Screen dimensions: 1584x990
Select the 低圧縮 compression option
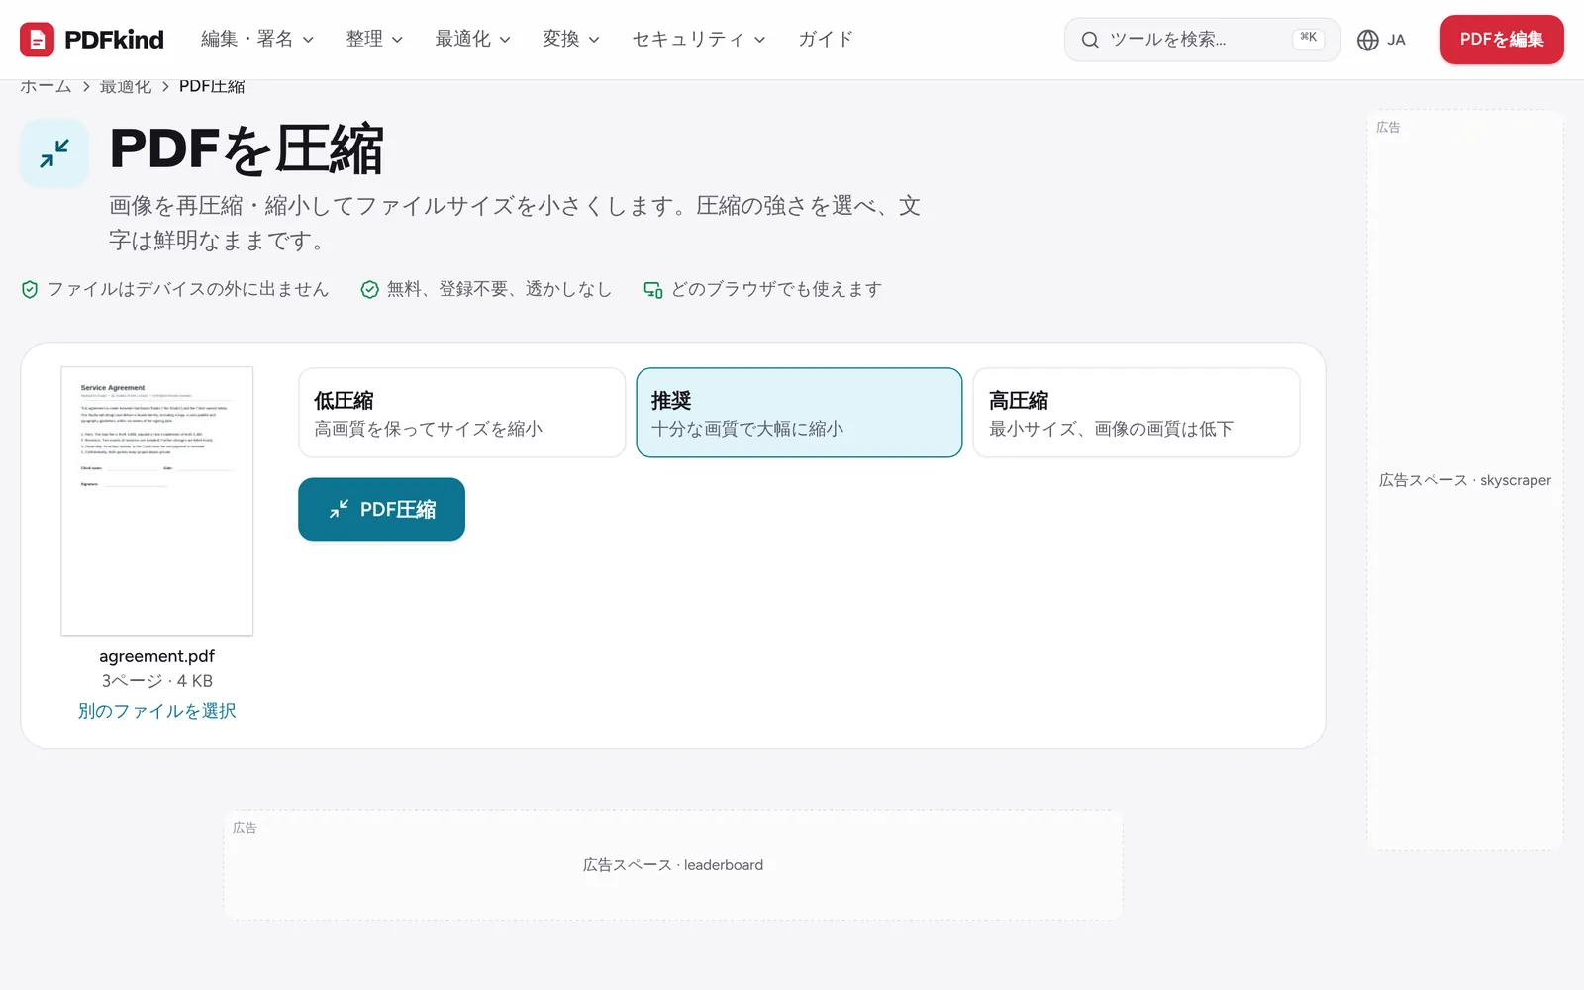click(461, 413)
